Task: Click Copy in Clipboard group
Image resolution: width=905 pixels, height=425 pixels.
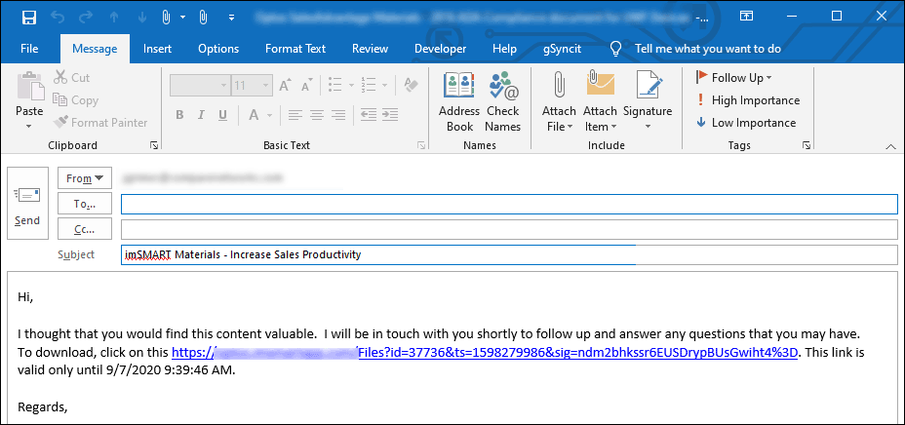Action: pyautogui.click(x=76, y=99)
